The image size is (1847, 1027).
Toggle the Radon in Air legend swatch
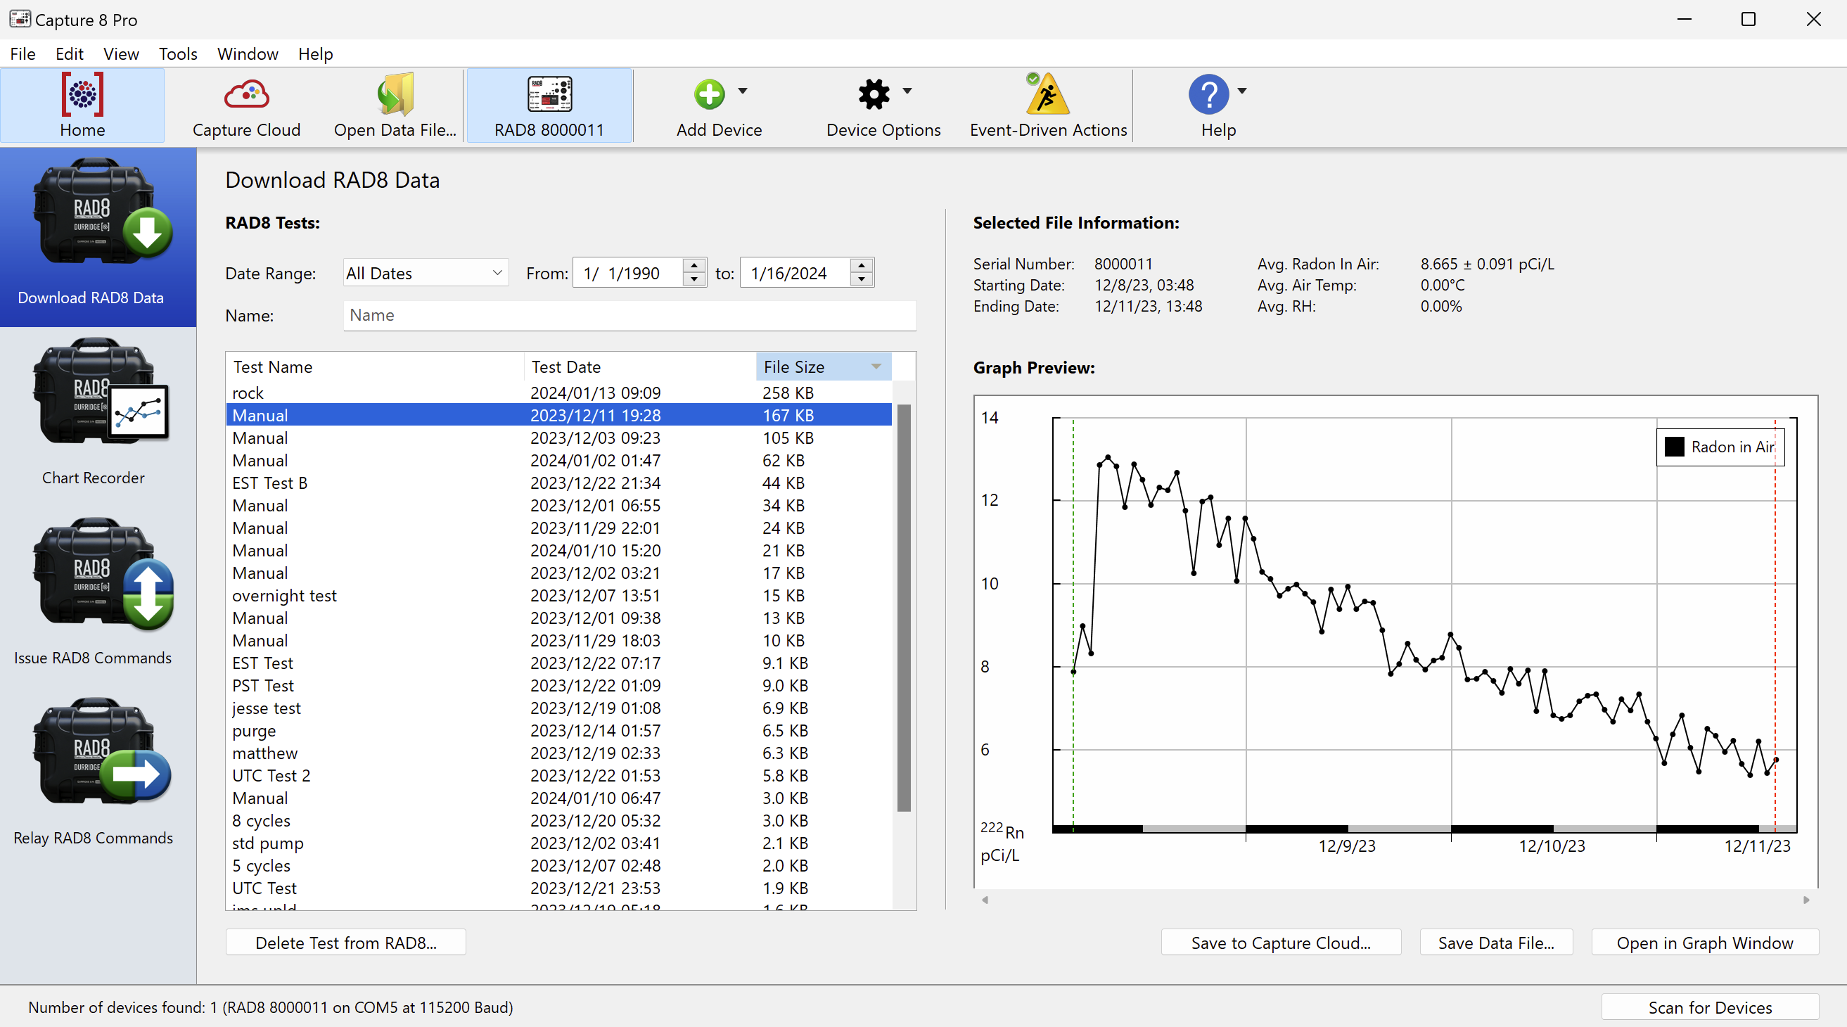pos(1675,446)
